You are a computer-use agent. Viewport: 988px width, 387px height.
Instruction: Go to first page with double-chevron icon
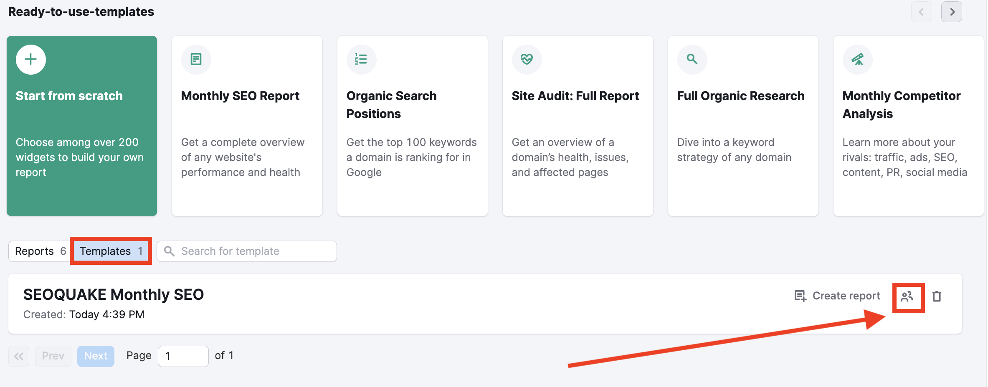click(x=19, y=356)
